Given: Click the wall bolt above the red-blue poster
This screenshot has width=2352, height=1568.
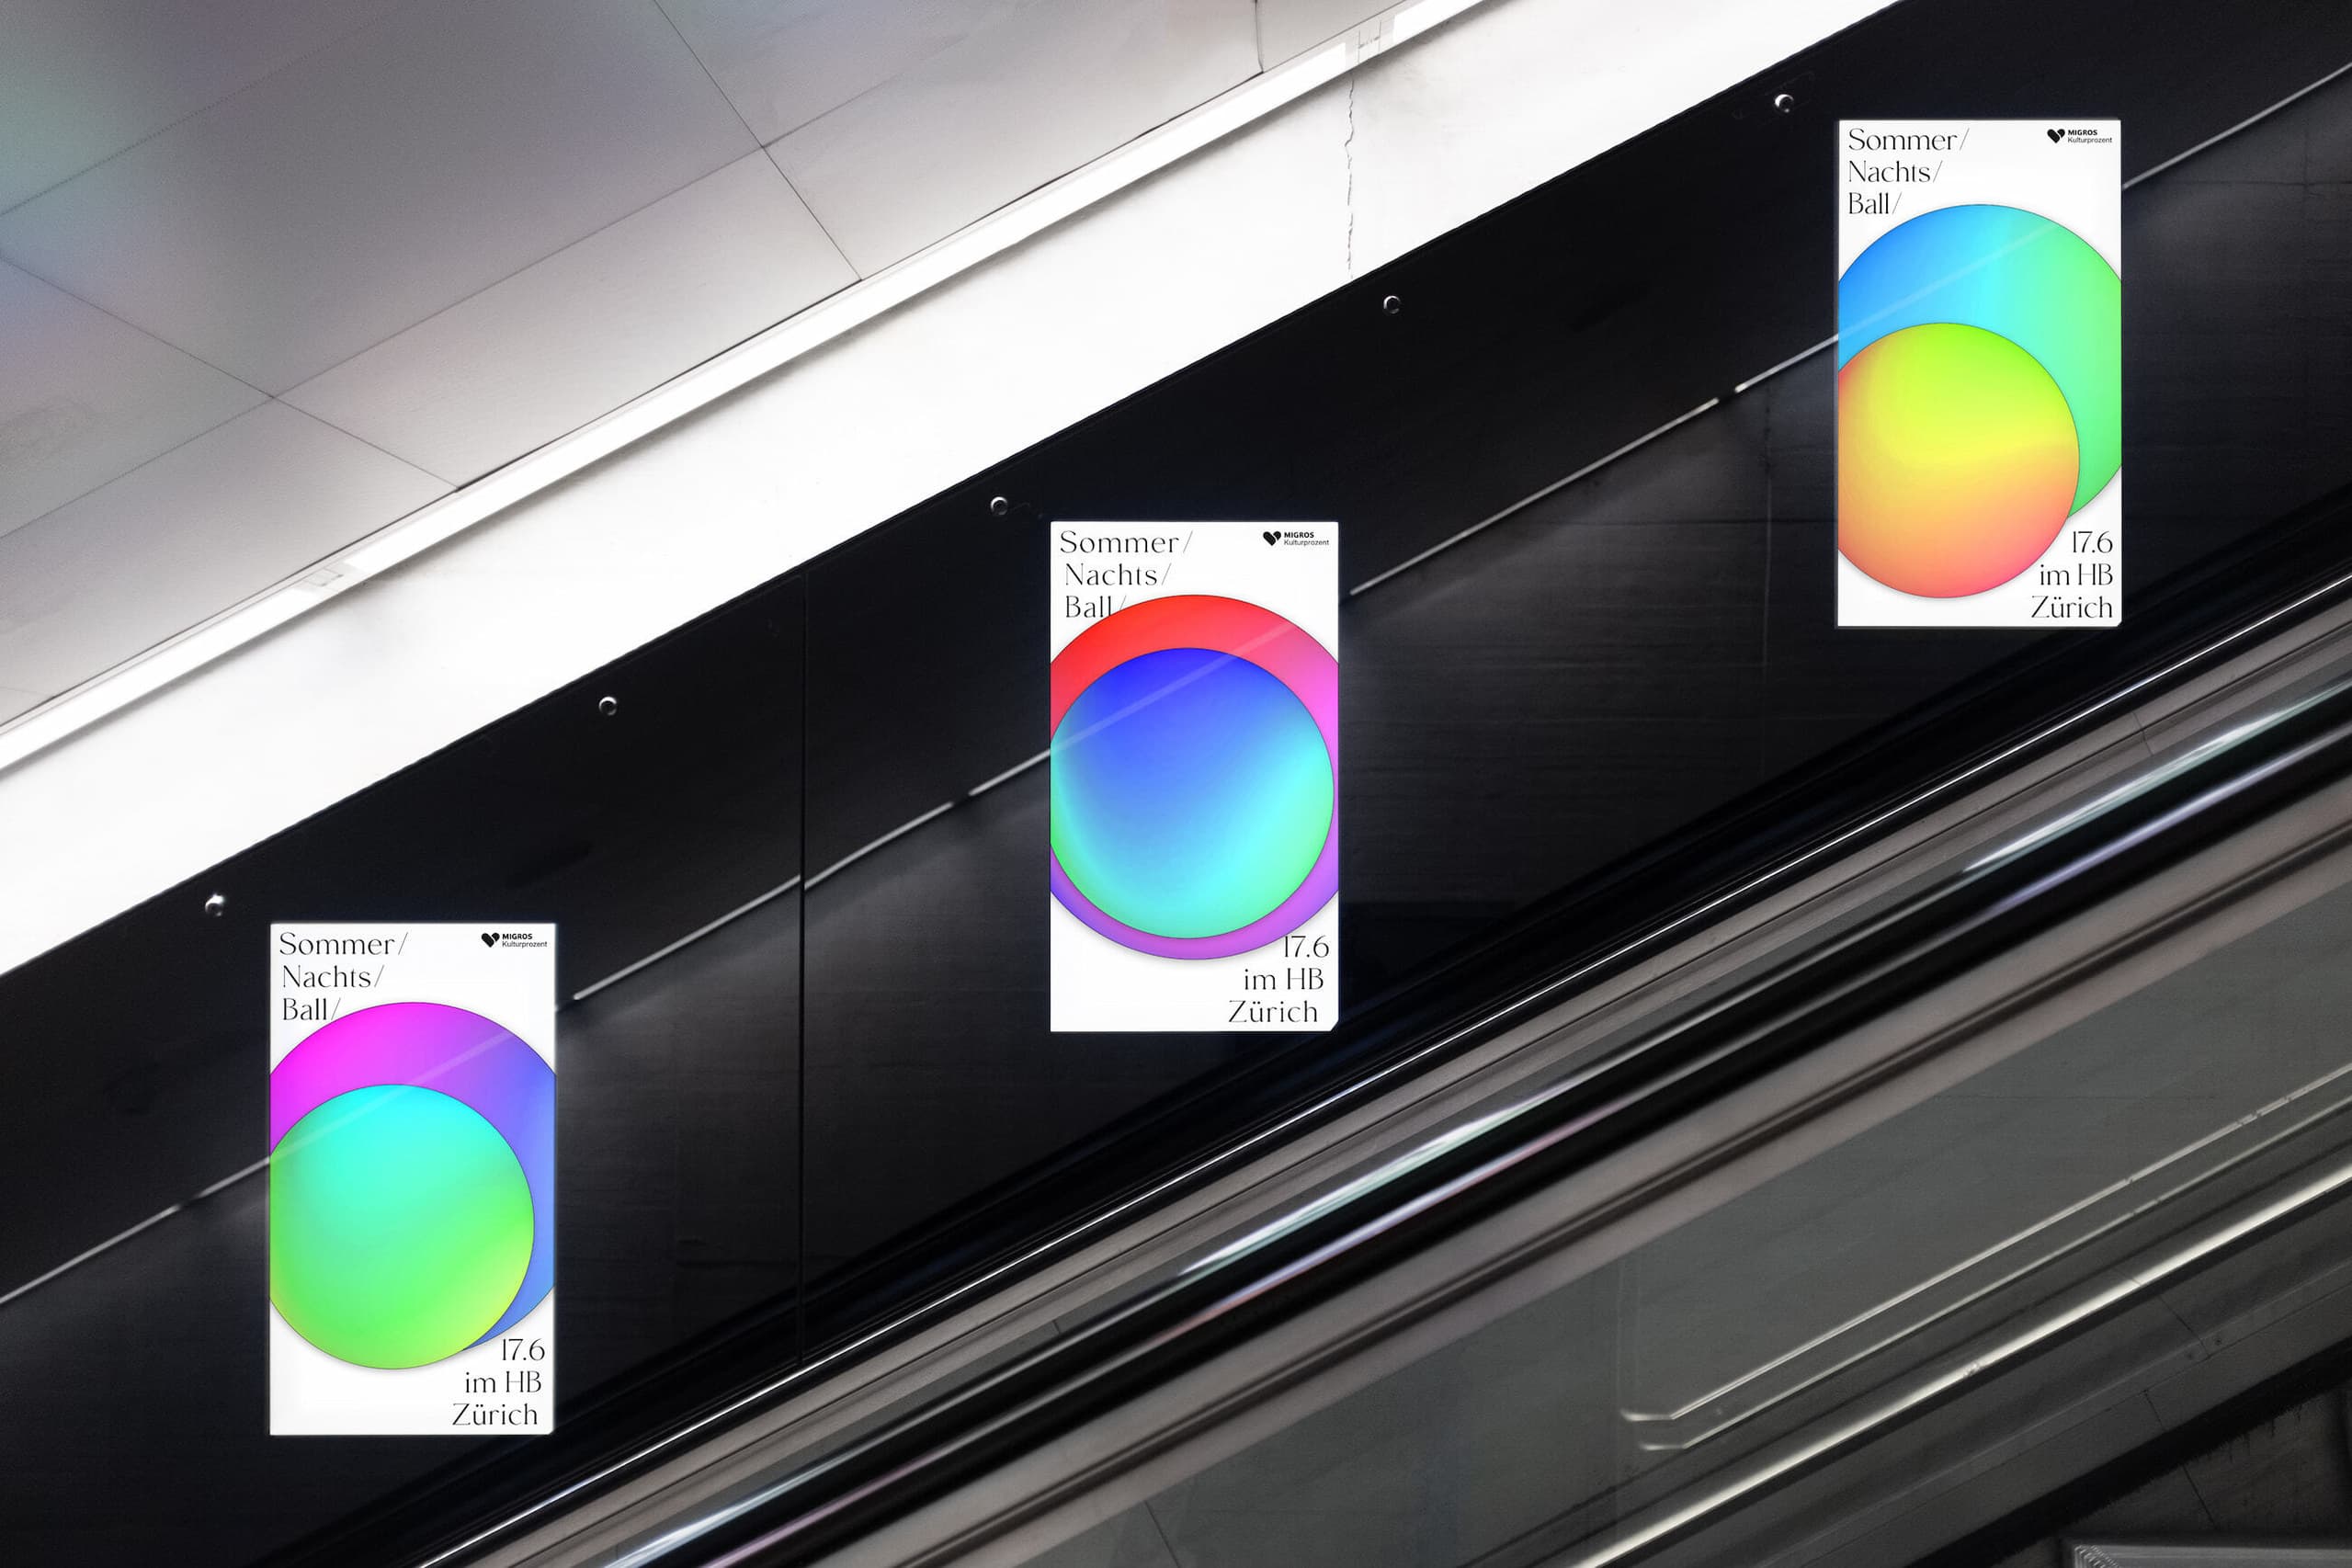Looking at the screenshot, I should tap(998, 505).
